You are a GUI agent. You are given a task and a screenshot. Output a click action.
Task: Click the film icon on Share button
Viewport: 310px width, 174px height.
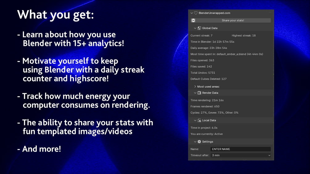point(193,20)
